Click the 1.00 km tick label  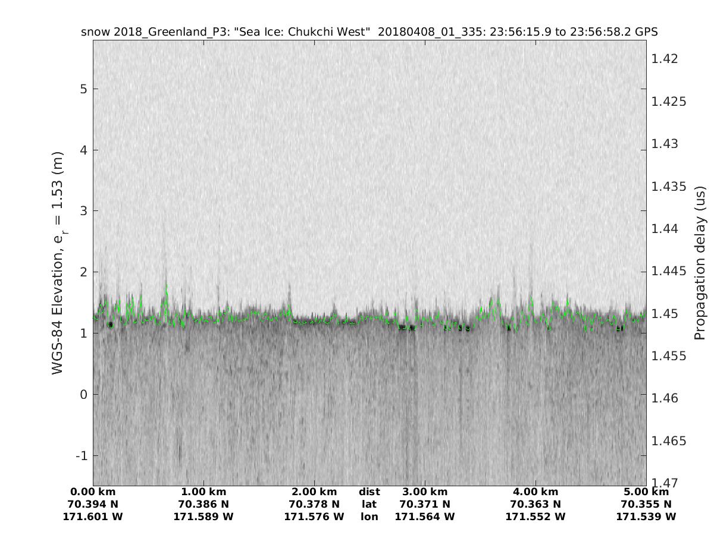pyautogui.click(x=203, y=492)
